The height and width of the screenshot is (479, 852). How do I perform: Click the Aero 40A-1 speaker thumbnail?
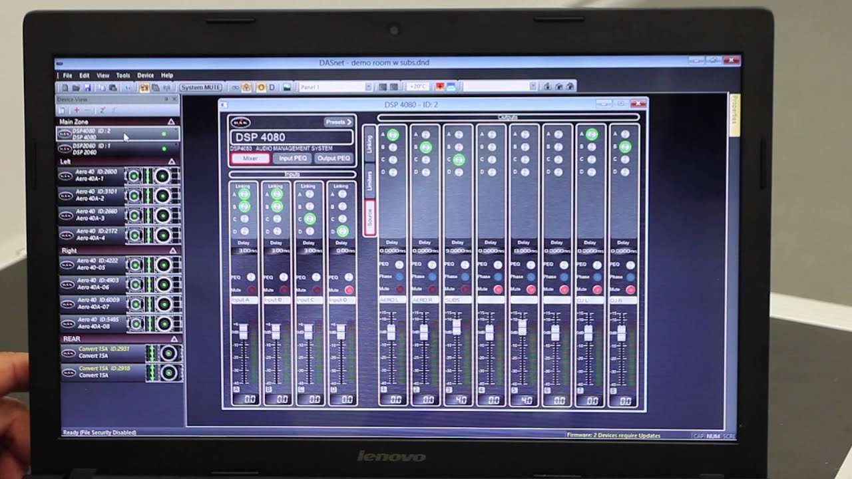[152, 176]
